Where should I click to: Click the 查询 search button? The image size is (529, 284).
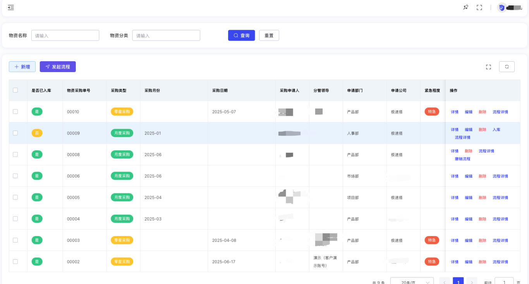pyautogui.click(x=242, y=35)
